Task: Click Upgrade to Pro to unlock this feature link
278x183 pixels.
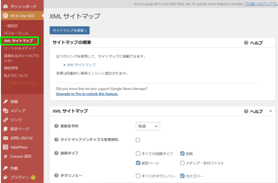Action: [87, 94]
